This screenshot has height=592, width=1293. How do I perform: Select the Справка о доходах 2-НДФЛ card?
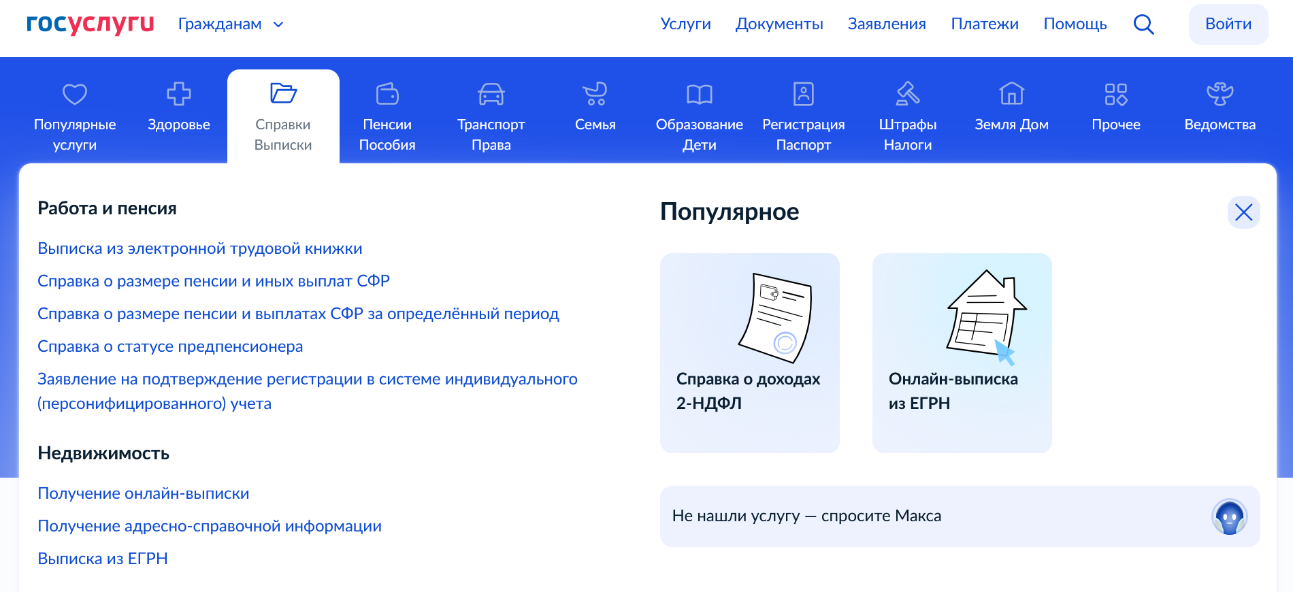pyautogui.click(x=749, y=352)
